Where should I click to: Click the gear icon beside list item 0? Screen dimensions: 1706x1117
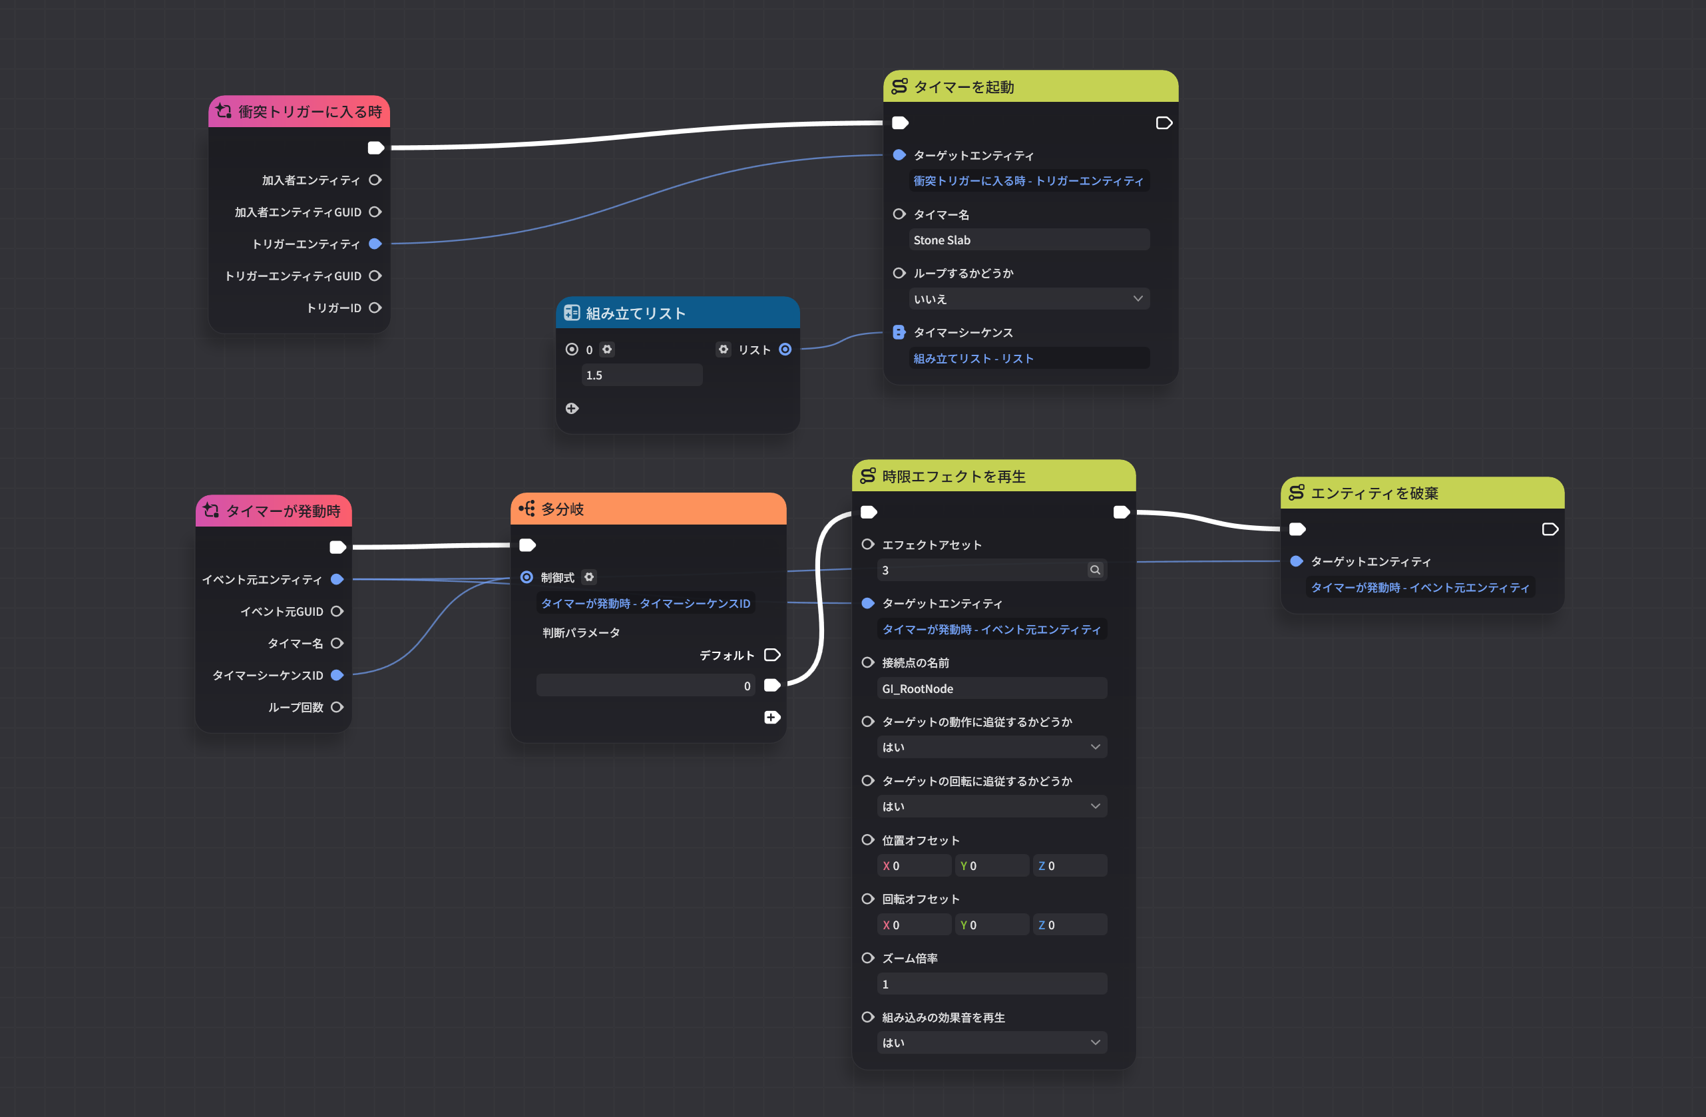pos(607,349)
